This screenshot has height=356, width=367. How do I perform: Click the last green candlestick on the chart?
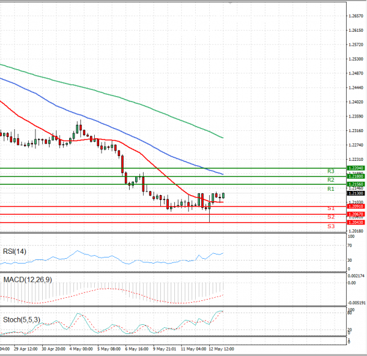[223, 196]
